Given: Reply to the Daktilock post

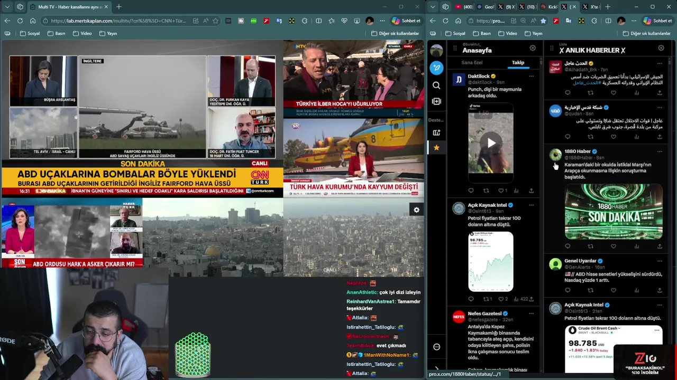Looking at the screenshot, I should click(x=471, y=191).
